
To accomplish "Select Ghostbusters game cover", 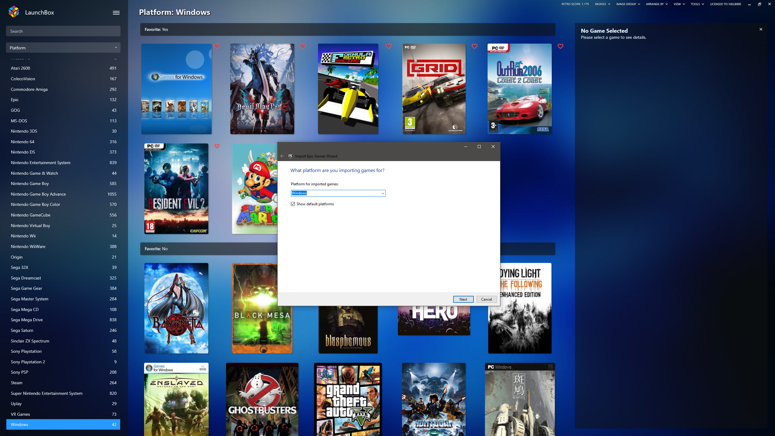I will tap(262, 399).
